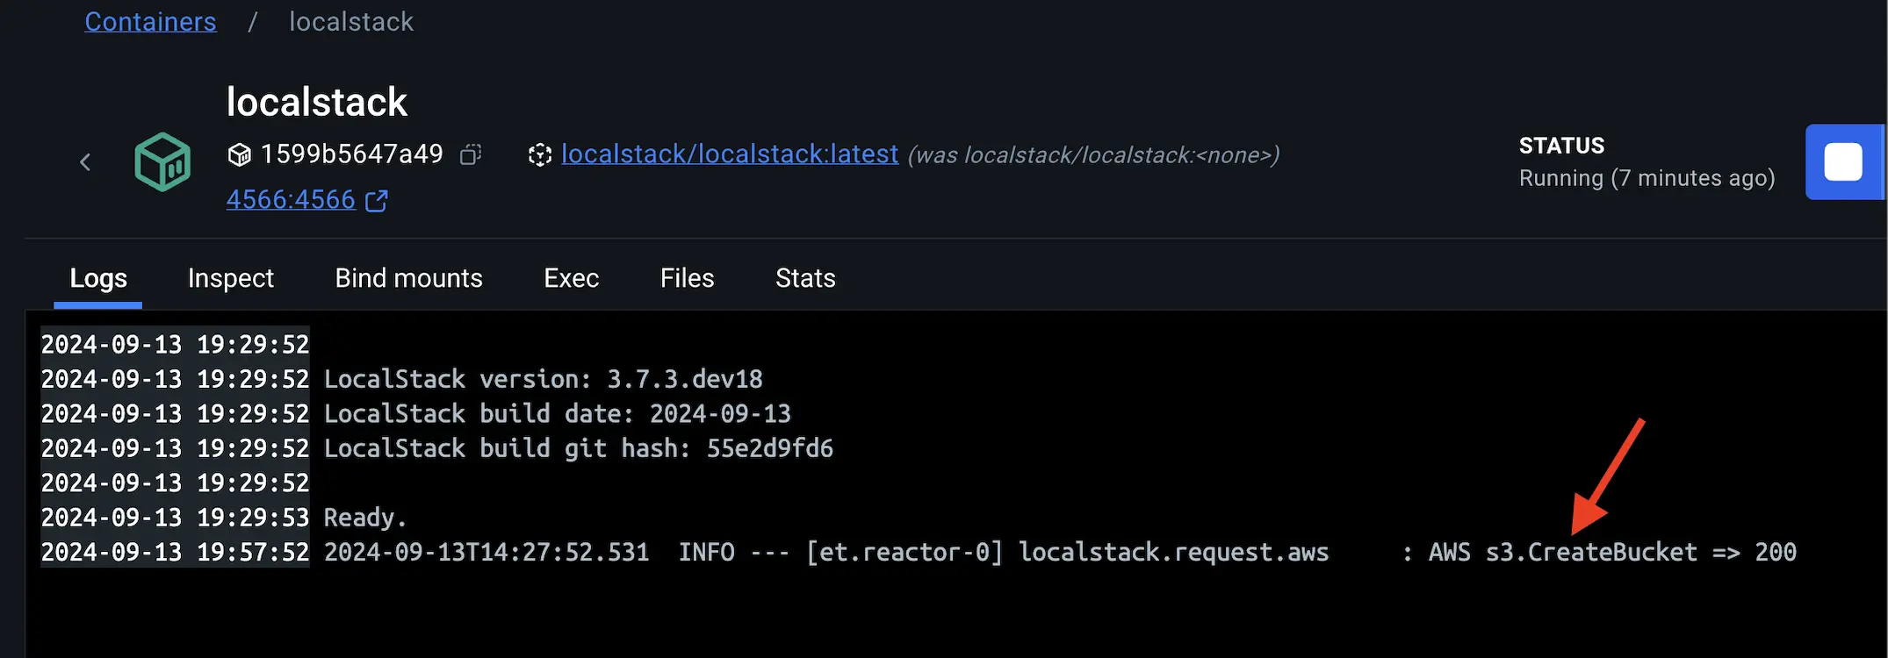1888x658 pixels.
Task: Click the green container cube icon
Action: click(x=162, y=162)
